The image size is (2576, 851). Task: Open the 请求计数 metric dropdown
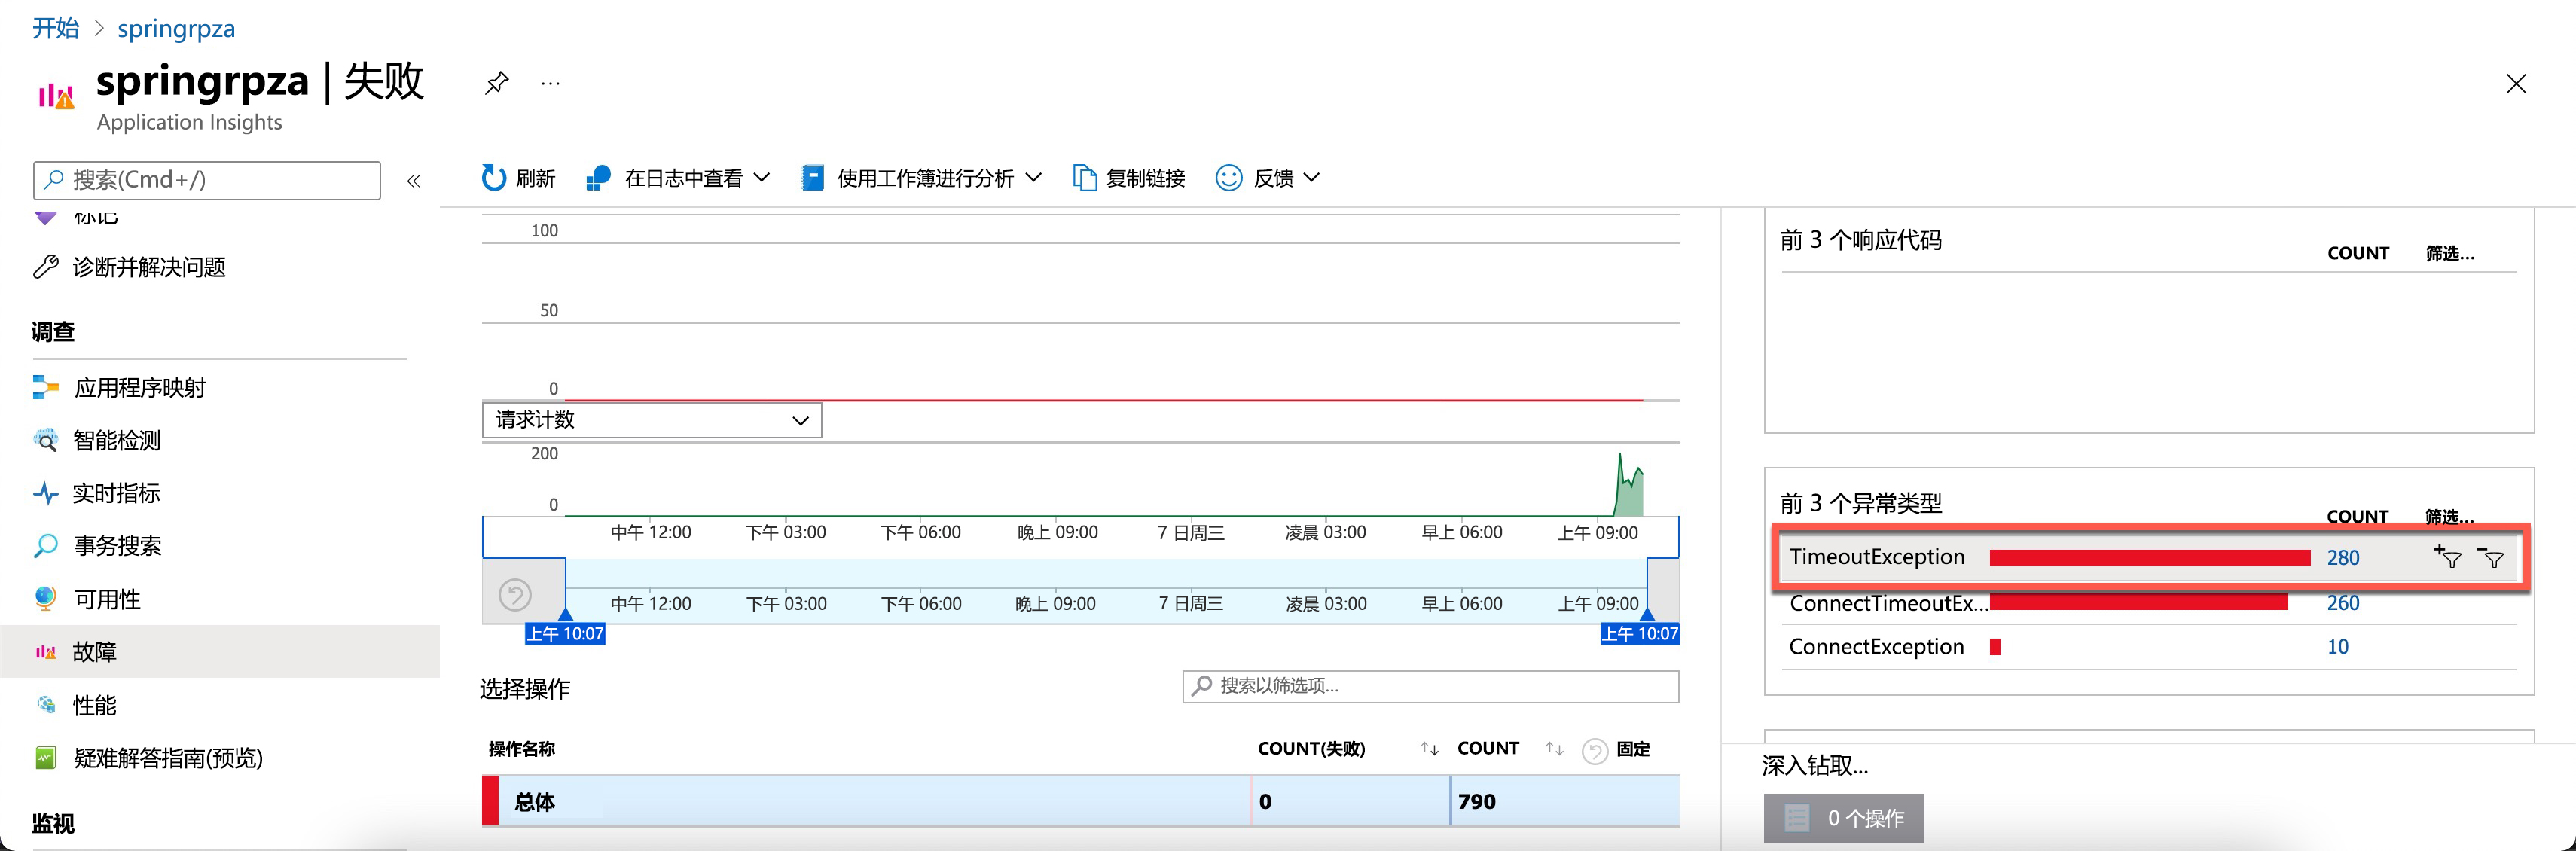click(x=652, y=420)
